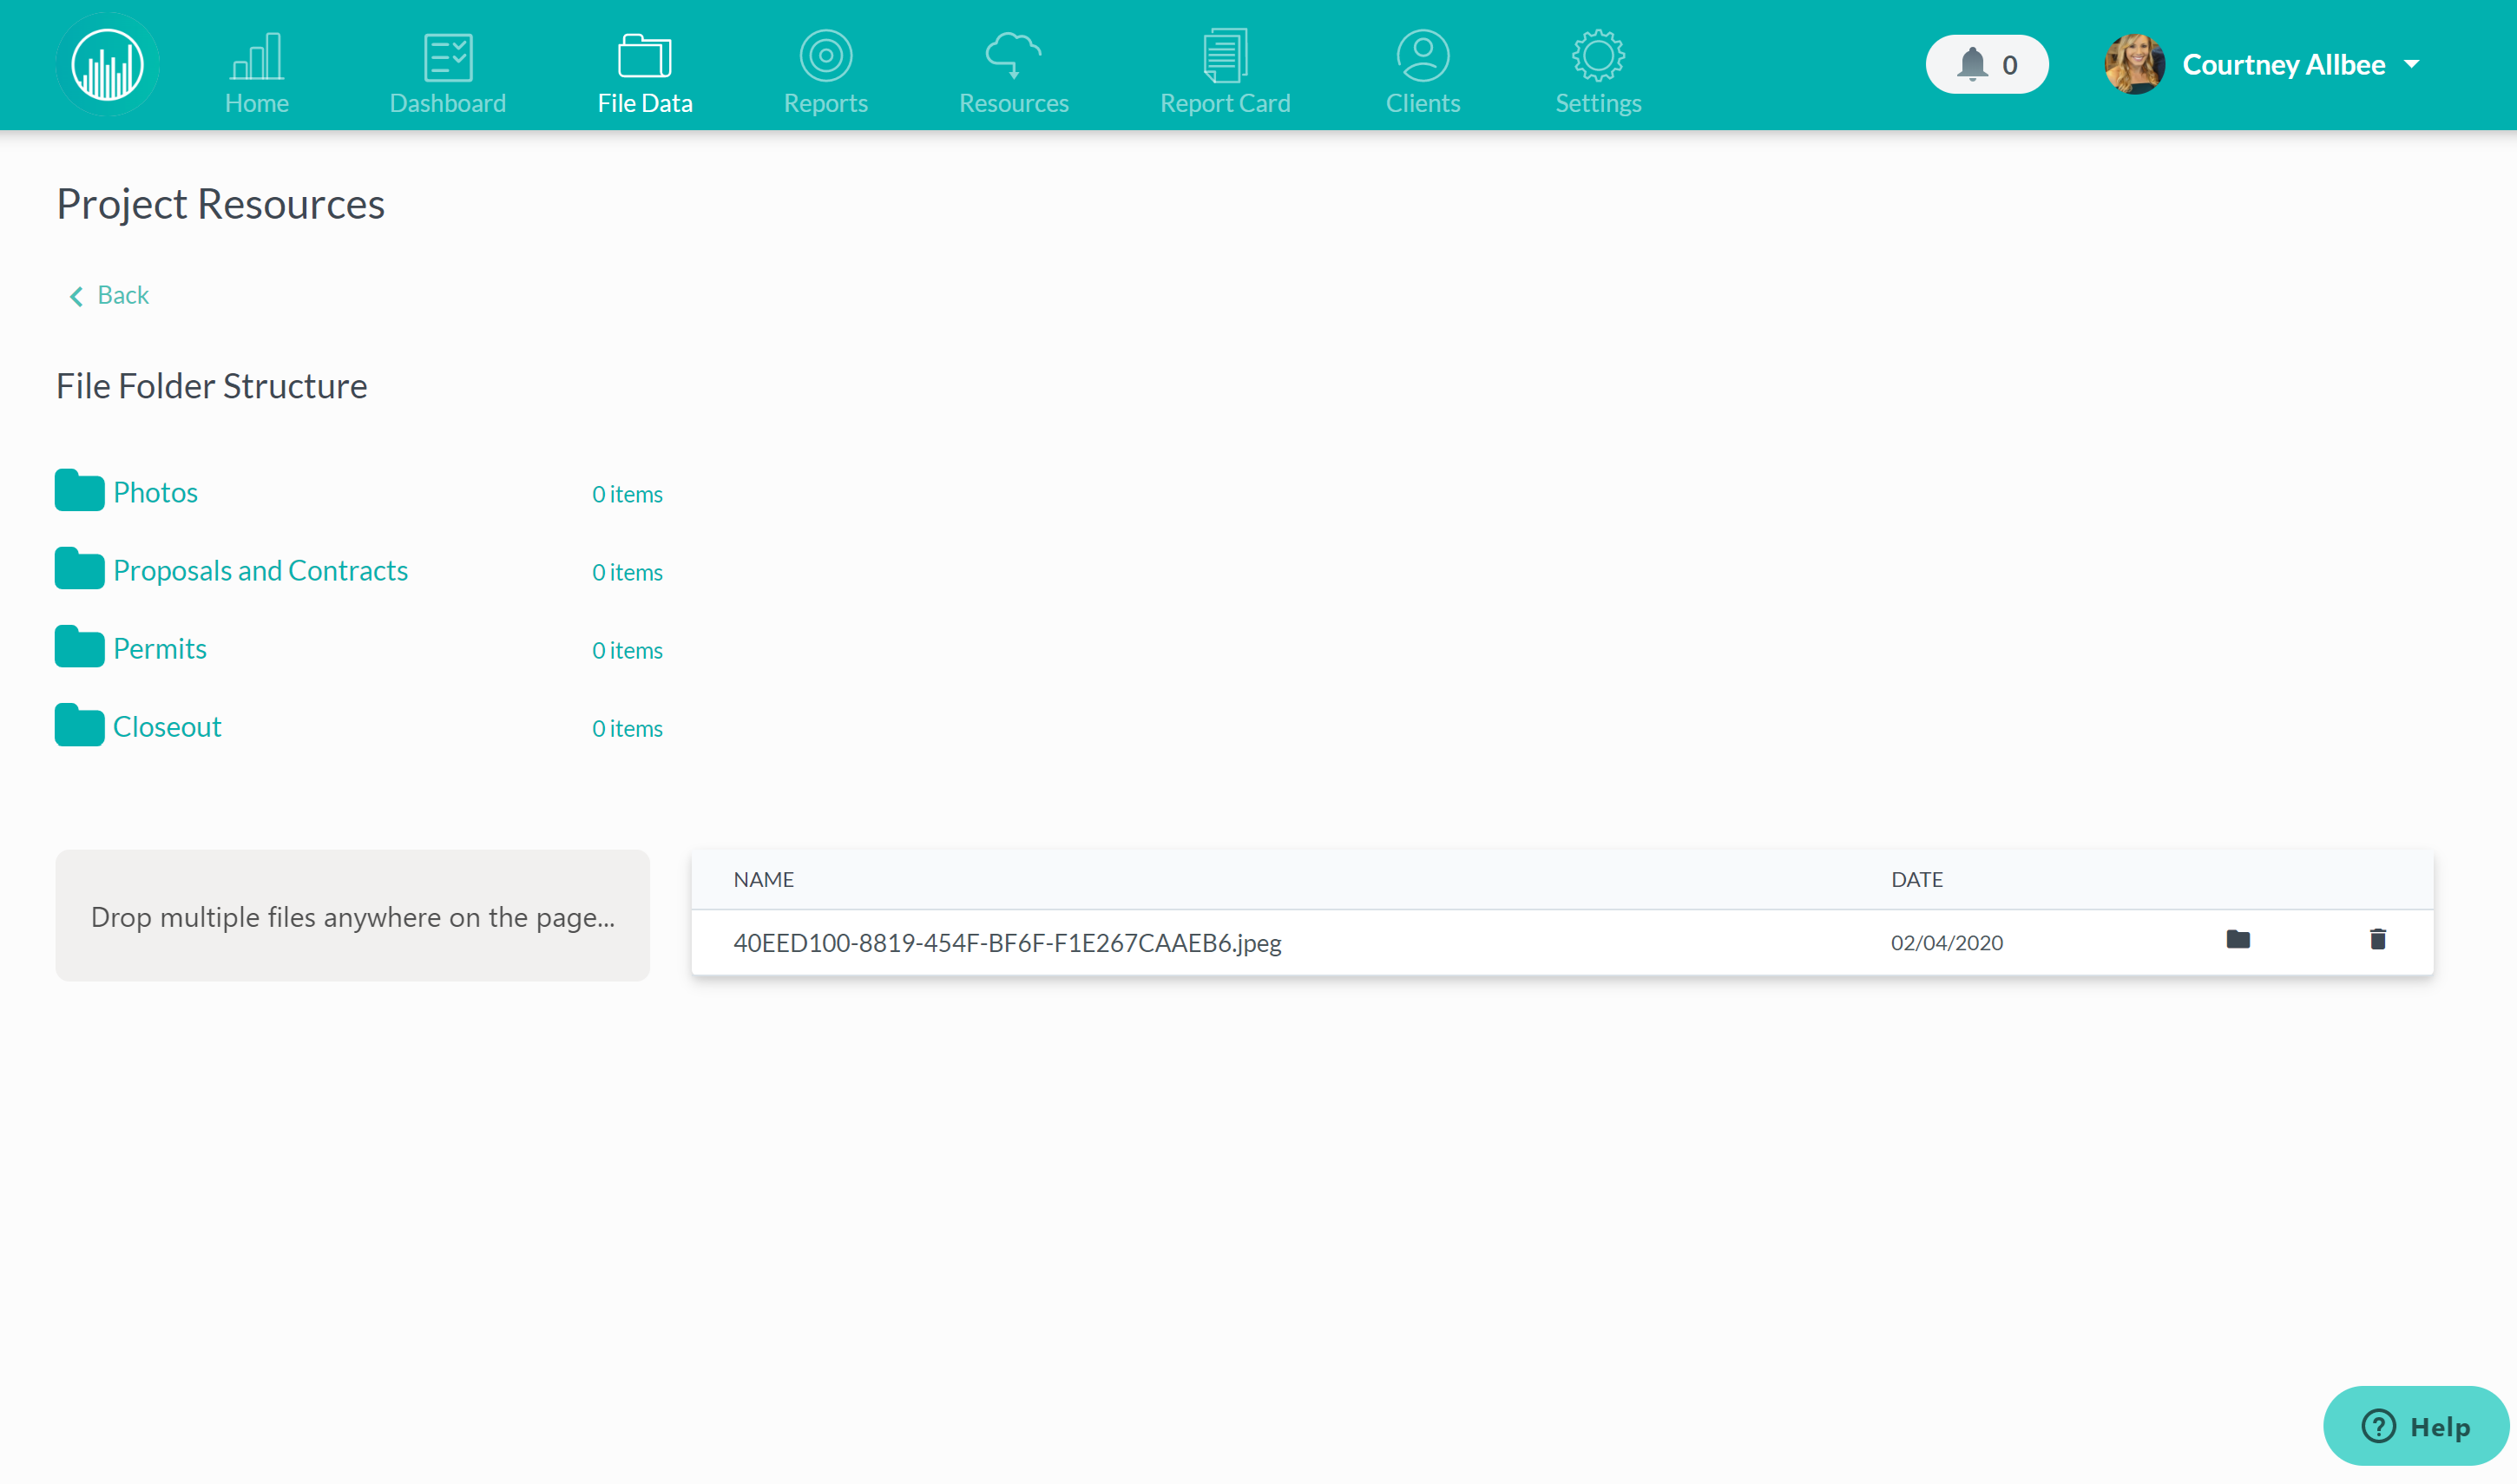
Task: Click the notification bell icon
Action: click(1972, 64)
